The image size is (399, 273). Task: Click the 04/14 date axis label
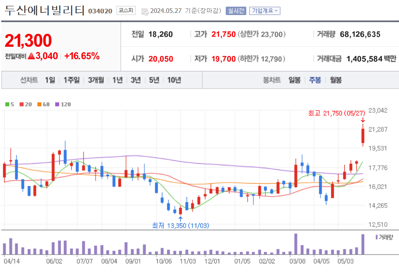(12, 261)
